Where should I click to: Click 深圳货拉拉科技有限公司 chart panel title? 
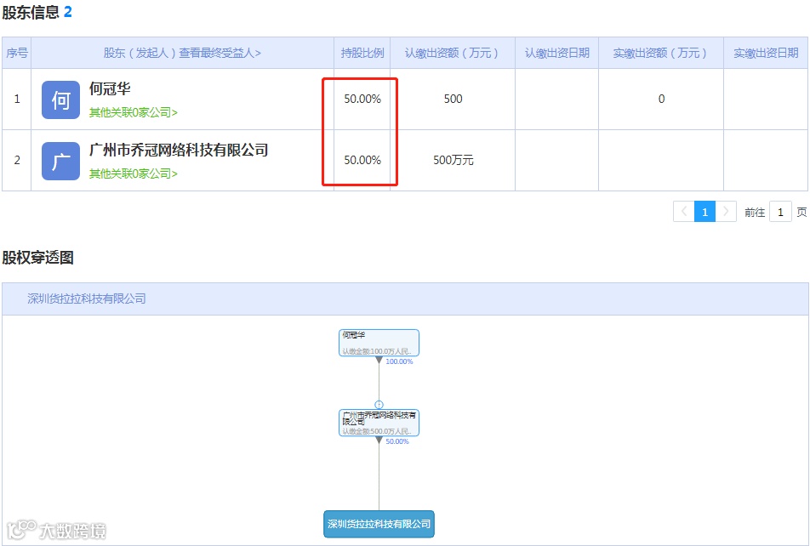(87, 299)
